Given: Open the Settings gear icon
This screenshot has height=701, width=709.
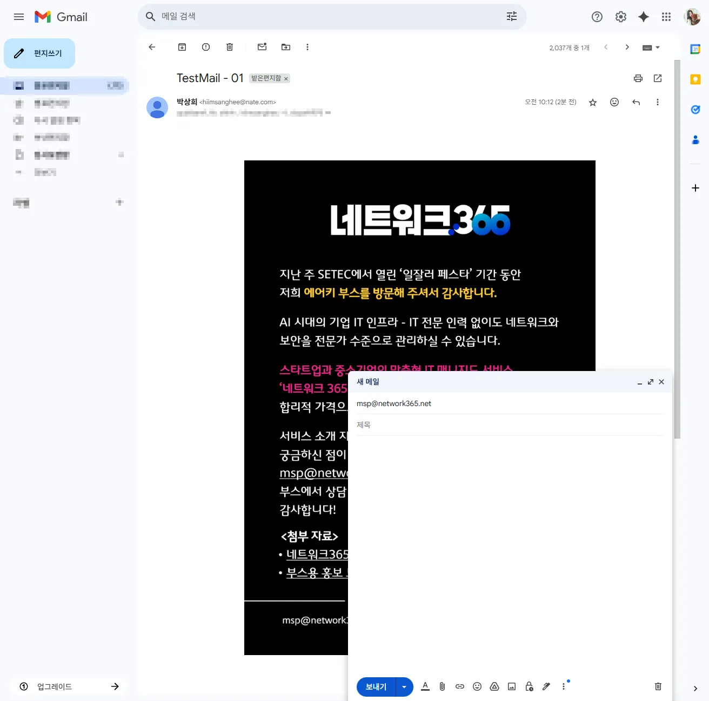Looking at the screenshot, I should tap(621, 17).
